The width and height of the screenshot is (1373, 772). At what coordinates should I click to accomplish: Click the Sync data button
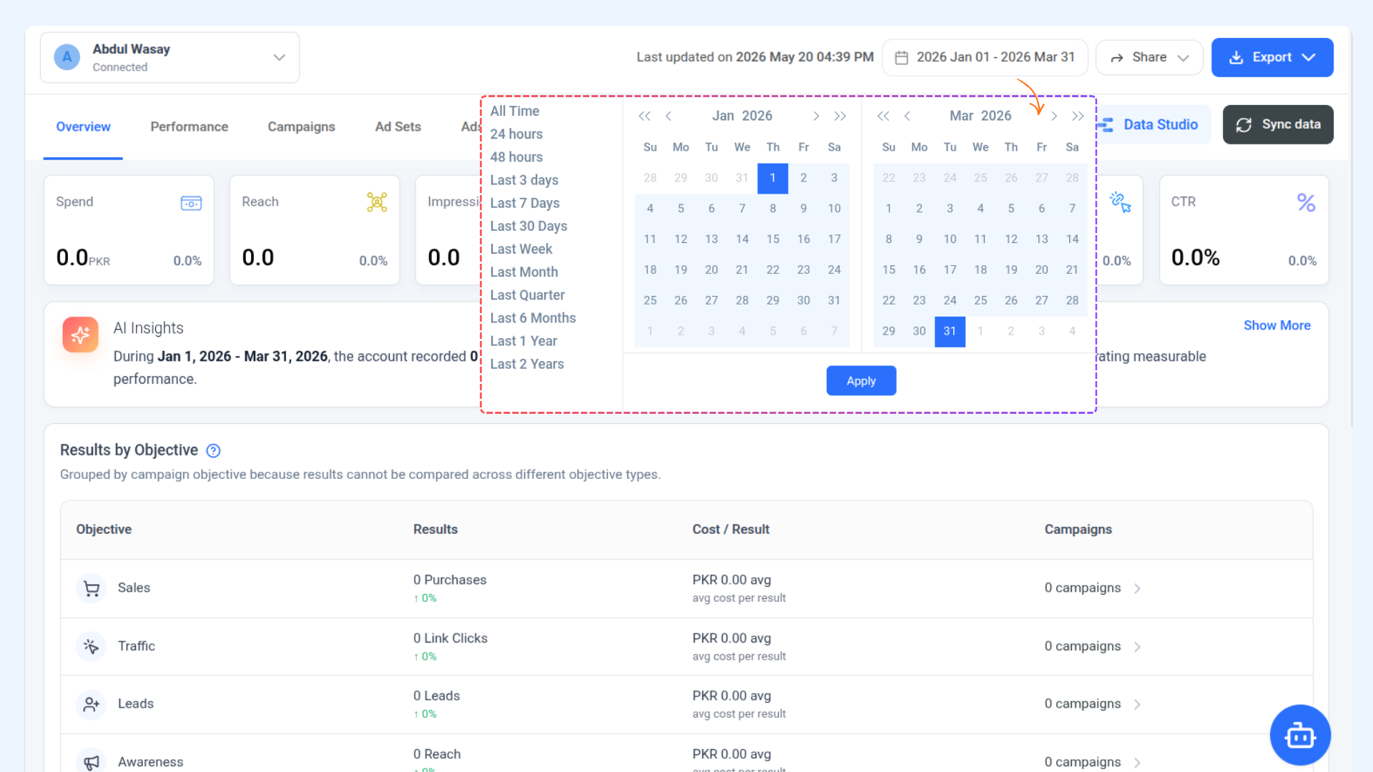[1278, 124]
